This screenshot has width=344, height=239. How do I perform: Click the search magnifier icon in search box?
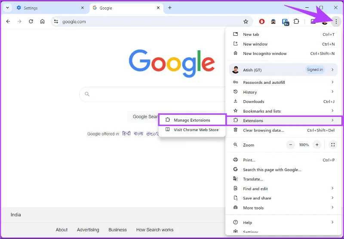pos(87,94)
